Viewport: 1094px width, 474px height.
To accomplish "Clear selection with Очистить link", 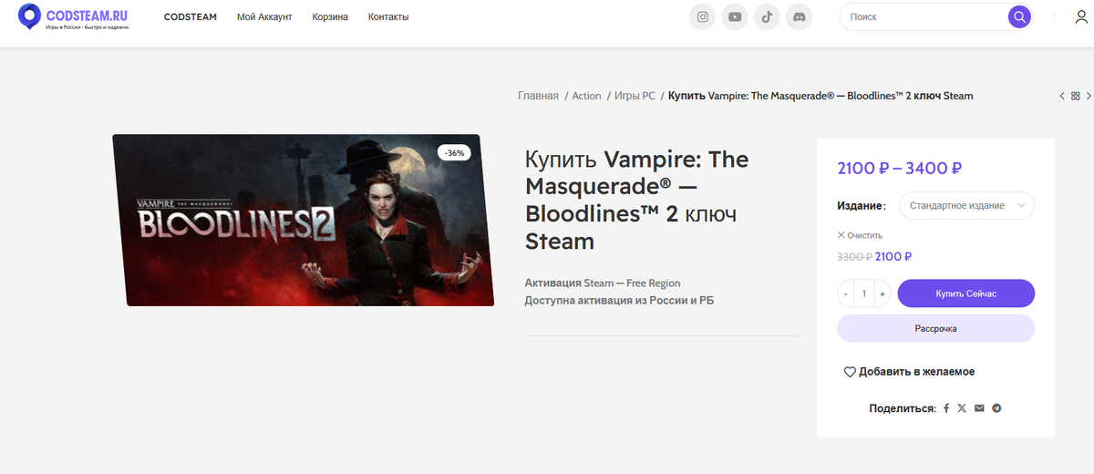I will click(x=860, y=235).
